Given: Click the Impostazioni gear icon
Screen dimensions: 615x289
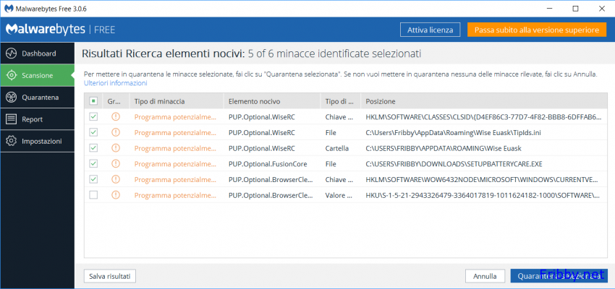Looking at the screenshot, I should pos(12,141).
